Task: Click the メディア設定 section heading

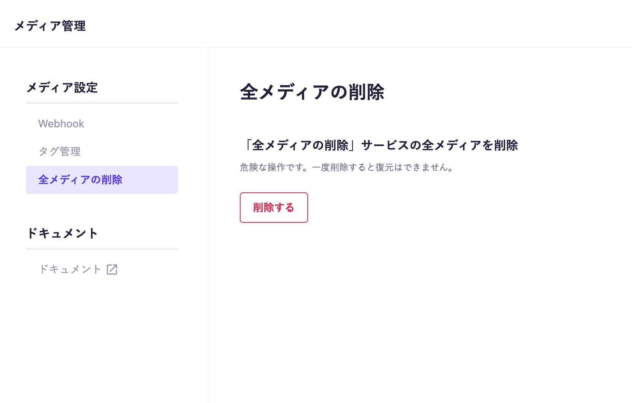Action: click(x=62, y=87)
